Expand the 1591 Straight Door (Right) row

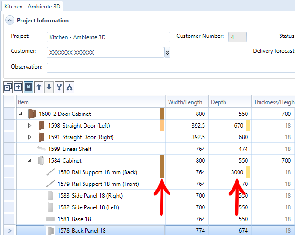30,137
